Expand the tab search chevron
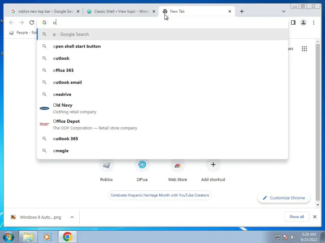 [x=283, y=11]
